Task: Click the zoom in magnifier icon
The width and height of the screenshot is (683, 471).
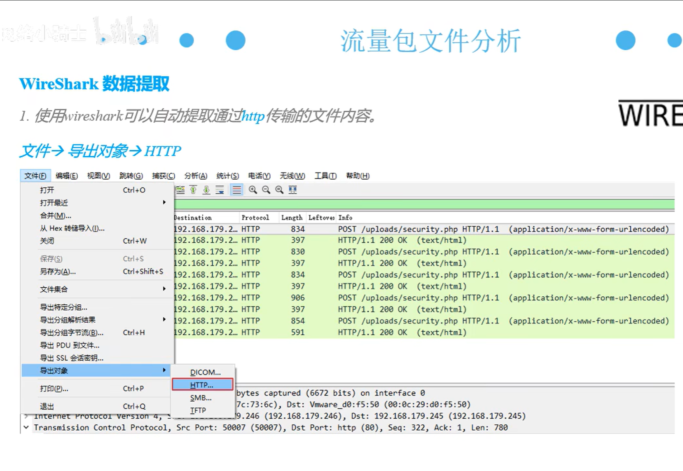Action: click(x=253, y=190)
